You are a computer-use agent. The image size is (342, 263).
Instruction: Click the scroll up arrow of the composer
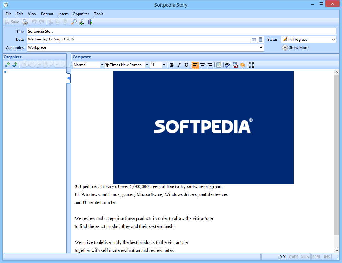[337, 72]
